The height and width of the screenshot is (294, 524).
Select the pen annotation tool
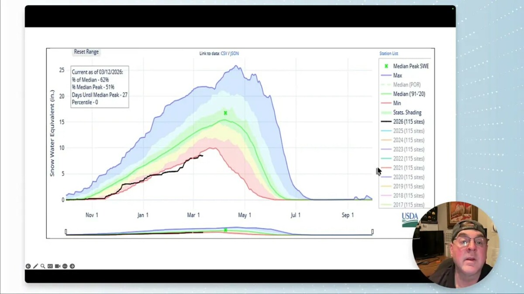coord(35,266)
